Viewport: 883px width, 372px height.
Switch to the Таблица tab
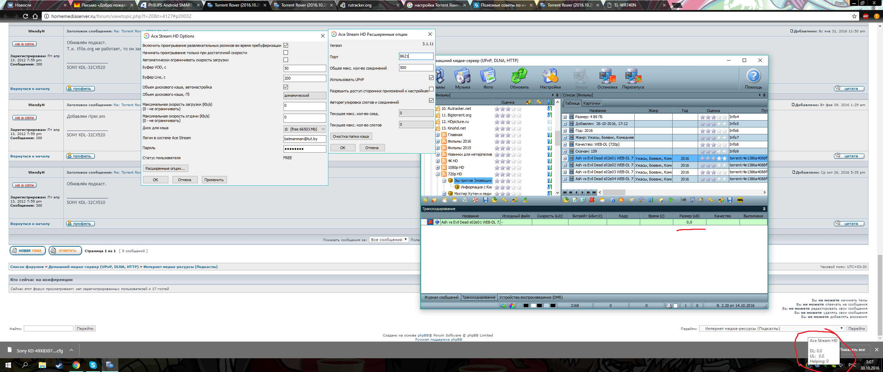tap(572, 103)
